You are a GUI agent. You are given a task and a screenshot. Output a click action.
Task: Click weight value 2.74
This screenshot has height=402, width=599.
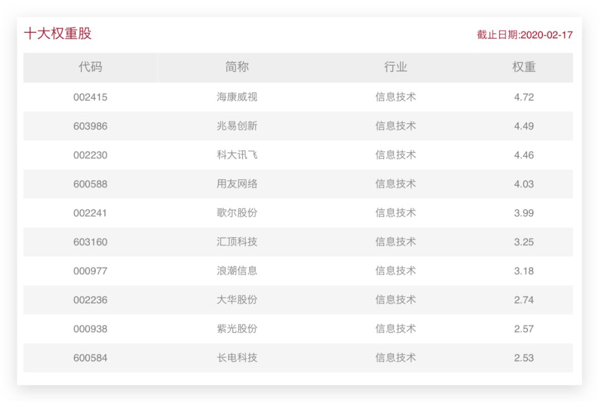click(x=524, y=300)
